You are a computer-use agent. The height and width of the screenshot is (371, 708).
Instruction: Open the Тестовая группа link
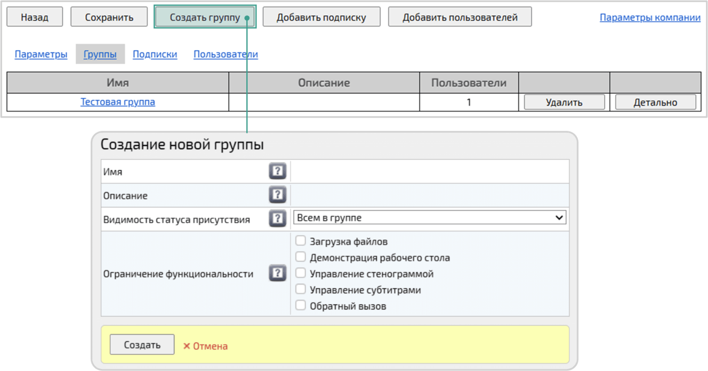(118, 101)
